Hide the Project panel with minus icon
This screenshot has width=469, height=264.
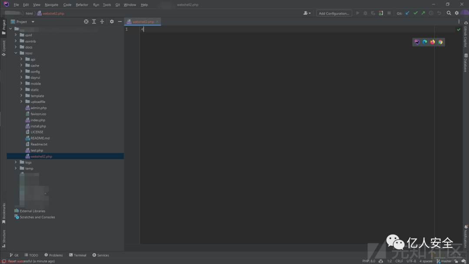point(120,22)
